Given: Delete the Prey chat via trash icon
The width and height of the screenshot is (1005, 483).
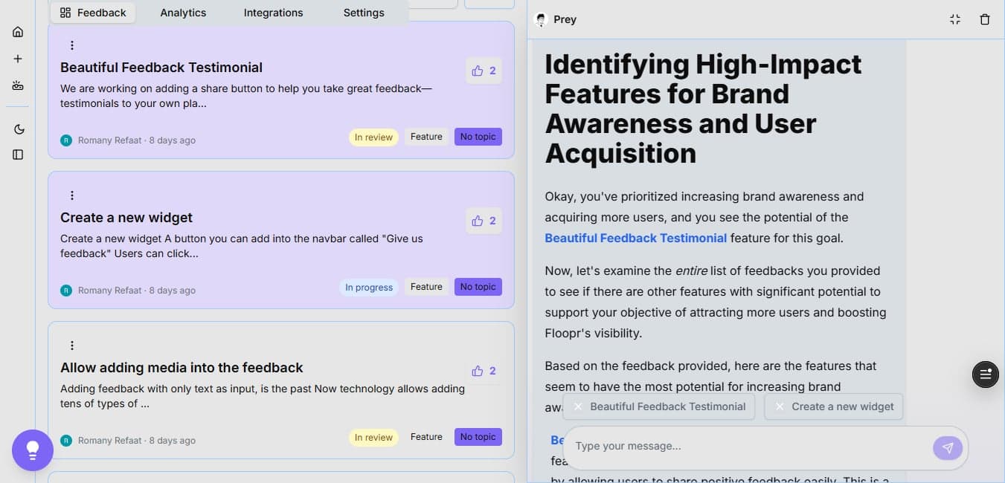Looking at the screenshot, I should (x=984, y=19).
